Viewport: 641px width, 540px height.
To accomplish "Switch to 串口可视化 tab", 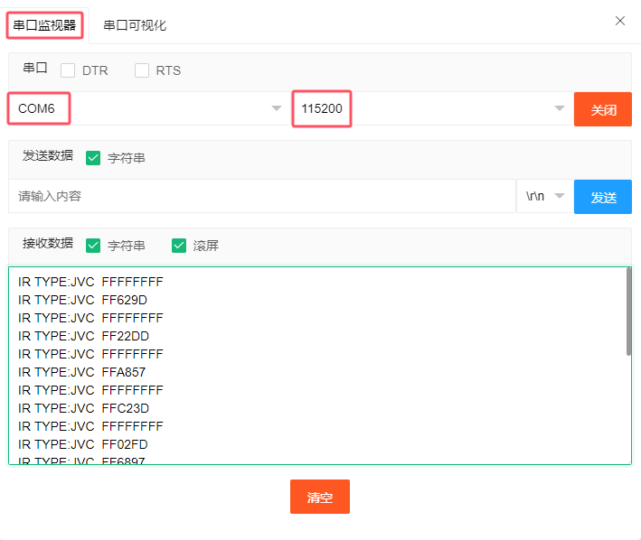I will [x=135, y=25].
